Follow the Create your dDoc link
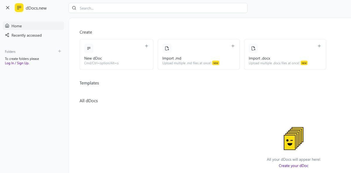This screenshot has height=173, width=351. (x=293, y=166)
